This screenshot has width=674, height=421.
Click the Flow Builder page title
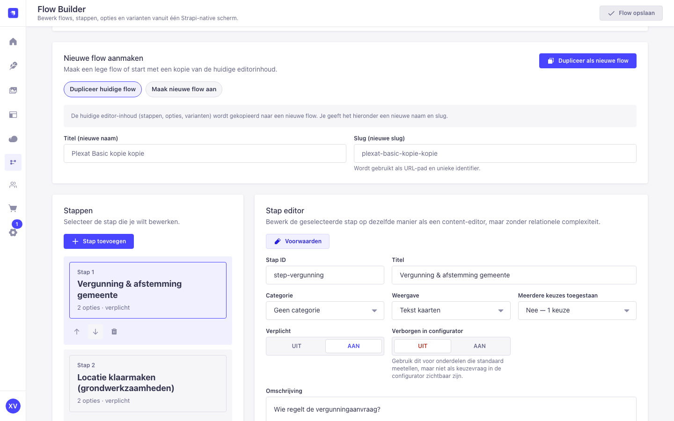(x=62, y=9)
